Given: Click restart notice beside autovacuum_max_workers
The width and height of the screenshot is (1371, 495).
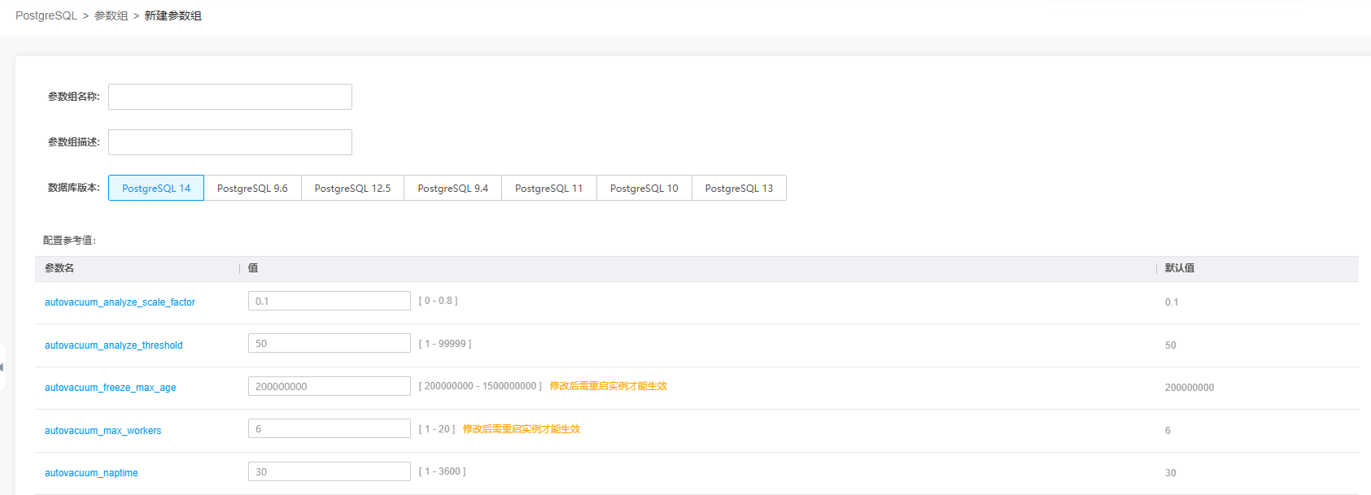Looking at the screenshot, I should click(522, 429).
